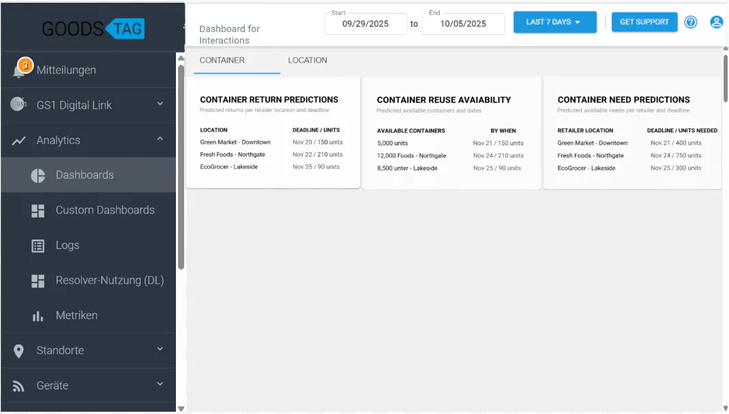Click the Geräte signal feed icon

pos(18,386)
